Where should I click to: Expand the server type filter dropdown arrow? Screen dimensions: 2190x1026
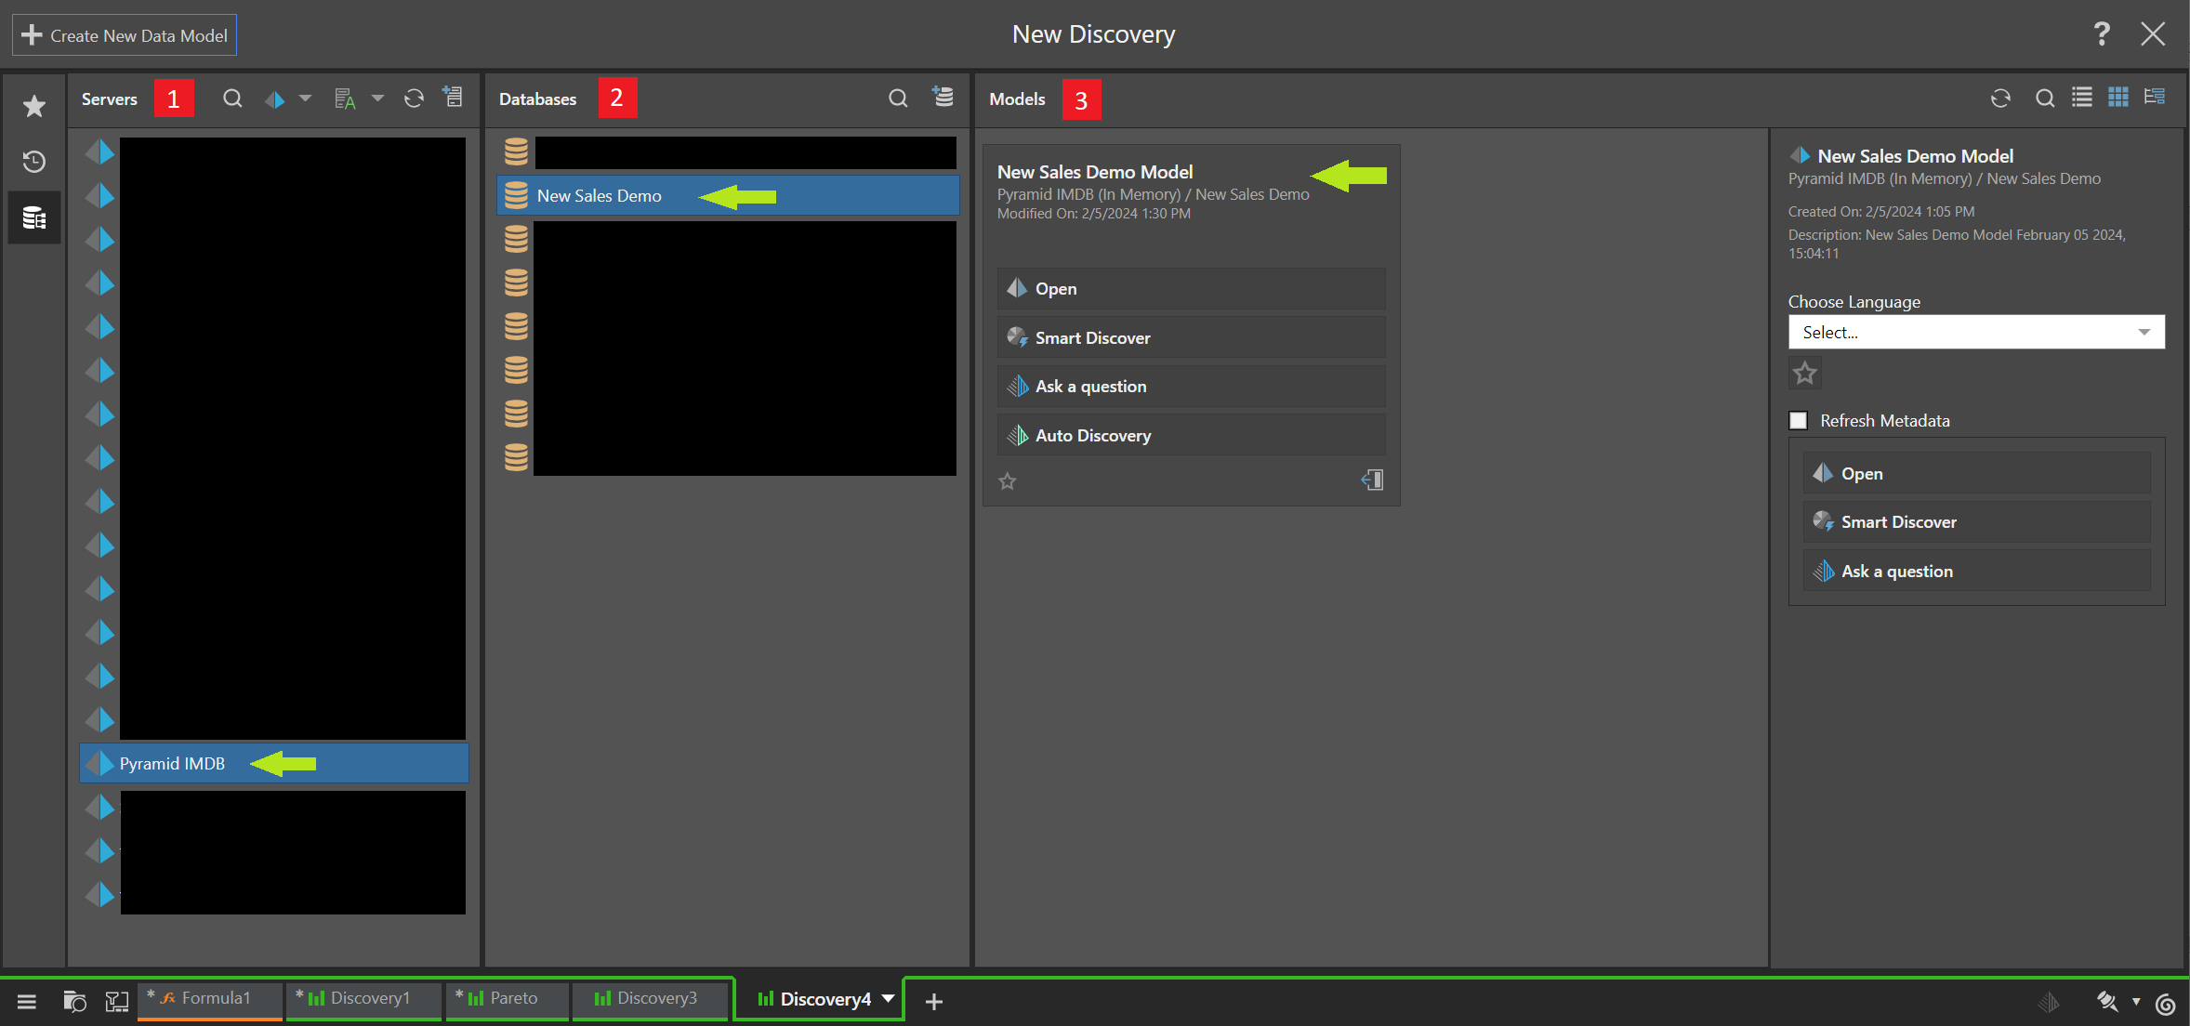click(x=305, y=99)
